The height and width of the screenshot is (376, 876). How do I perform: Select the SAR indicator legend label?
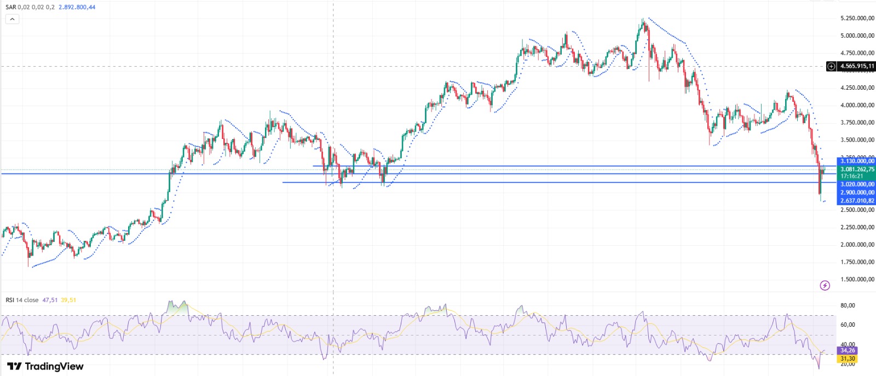tap(11, 7)
